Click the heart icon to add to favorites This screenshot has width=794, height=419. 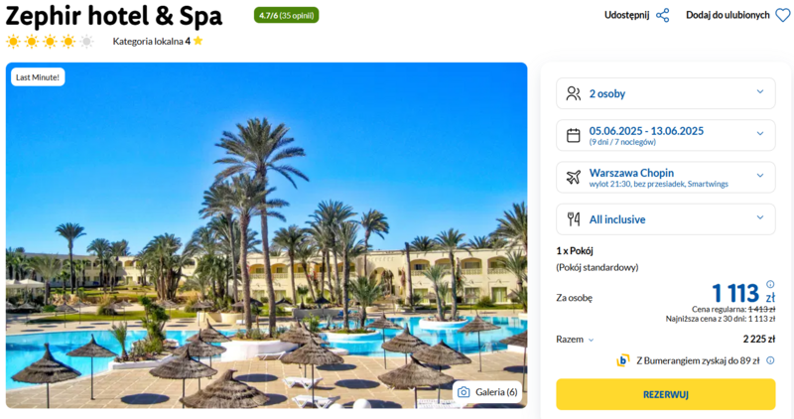[783, 15]
